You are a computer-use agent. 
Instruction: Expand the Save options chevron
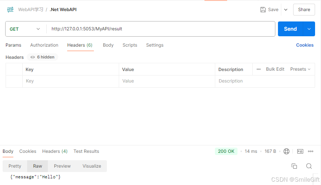click(286, 10)
